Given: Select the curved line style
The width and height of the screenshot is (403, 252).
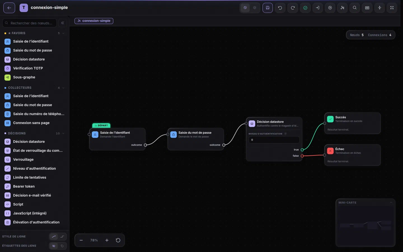Looking at the screenshot, I should coord(54,237).
